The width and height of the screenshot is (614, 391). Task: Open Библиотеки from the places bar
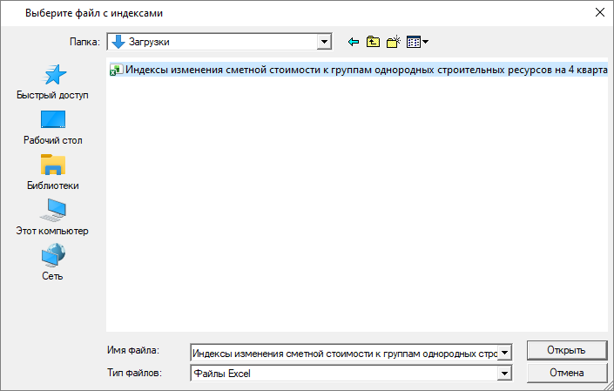click(x=52, y=172)
